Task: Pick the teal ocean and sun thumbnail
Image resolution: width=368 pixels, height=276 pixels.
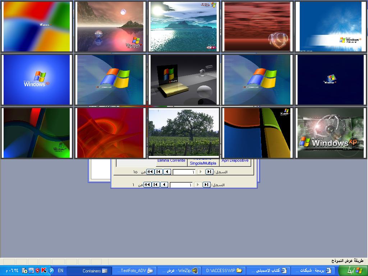Action: (184, 26)
